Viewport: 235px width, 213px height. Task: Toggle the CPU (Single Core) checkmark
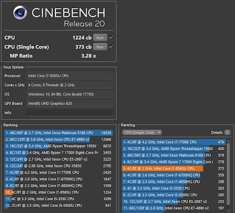click(x=111, y=46)
